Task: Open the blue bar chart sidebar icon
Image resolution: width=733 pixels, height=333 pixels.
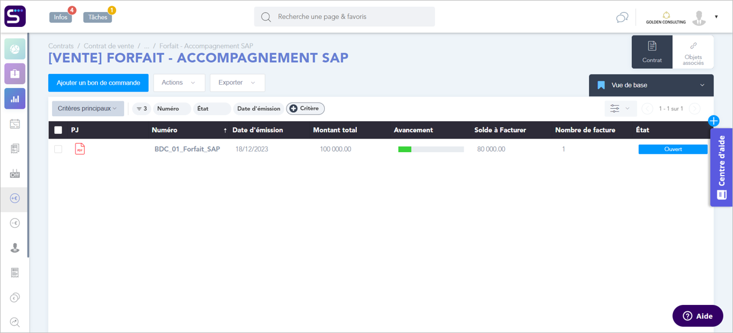Action: [15, 98]
